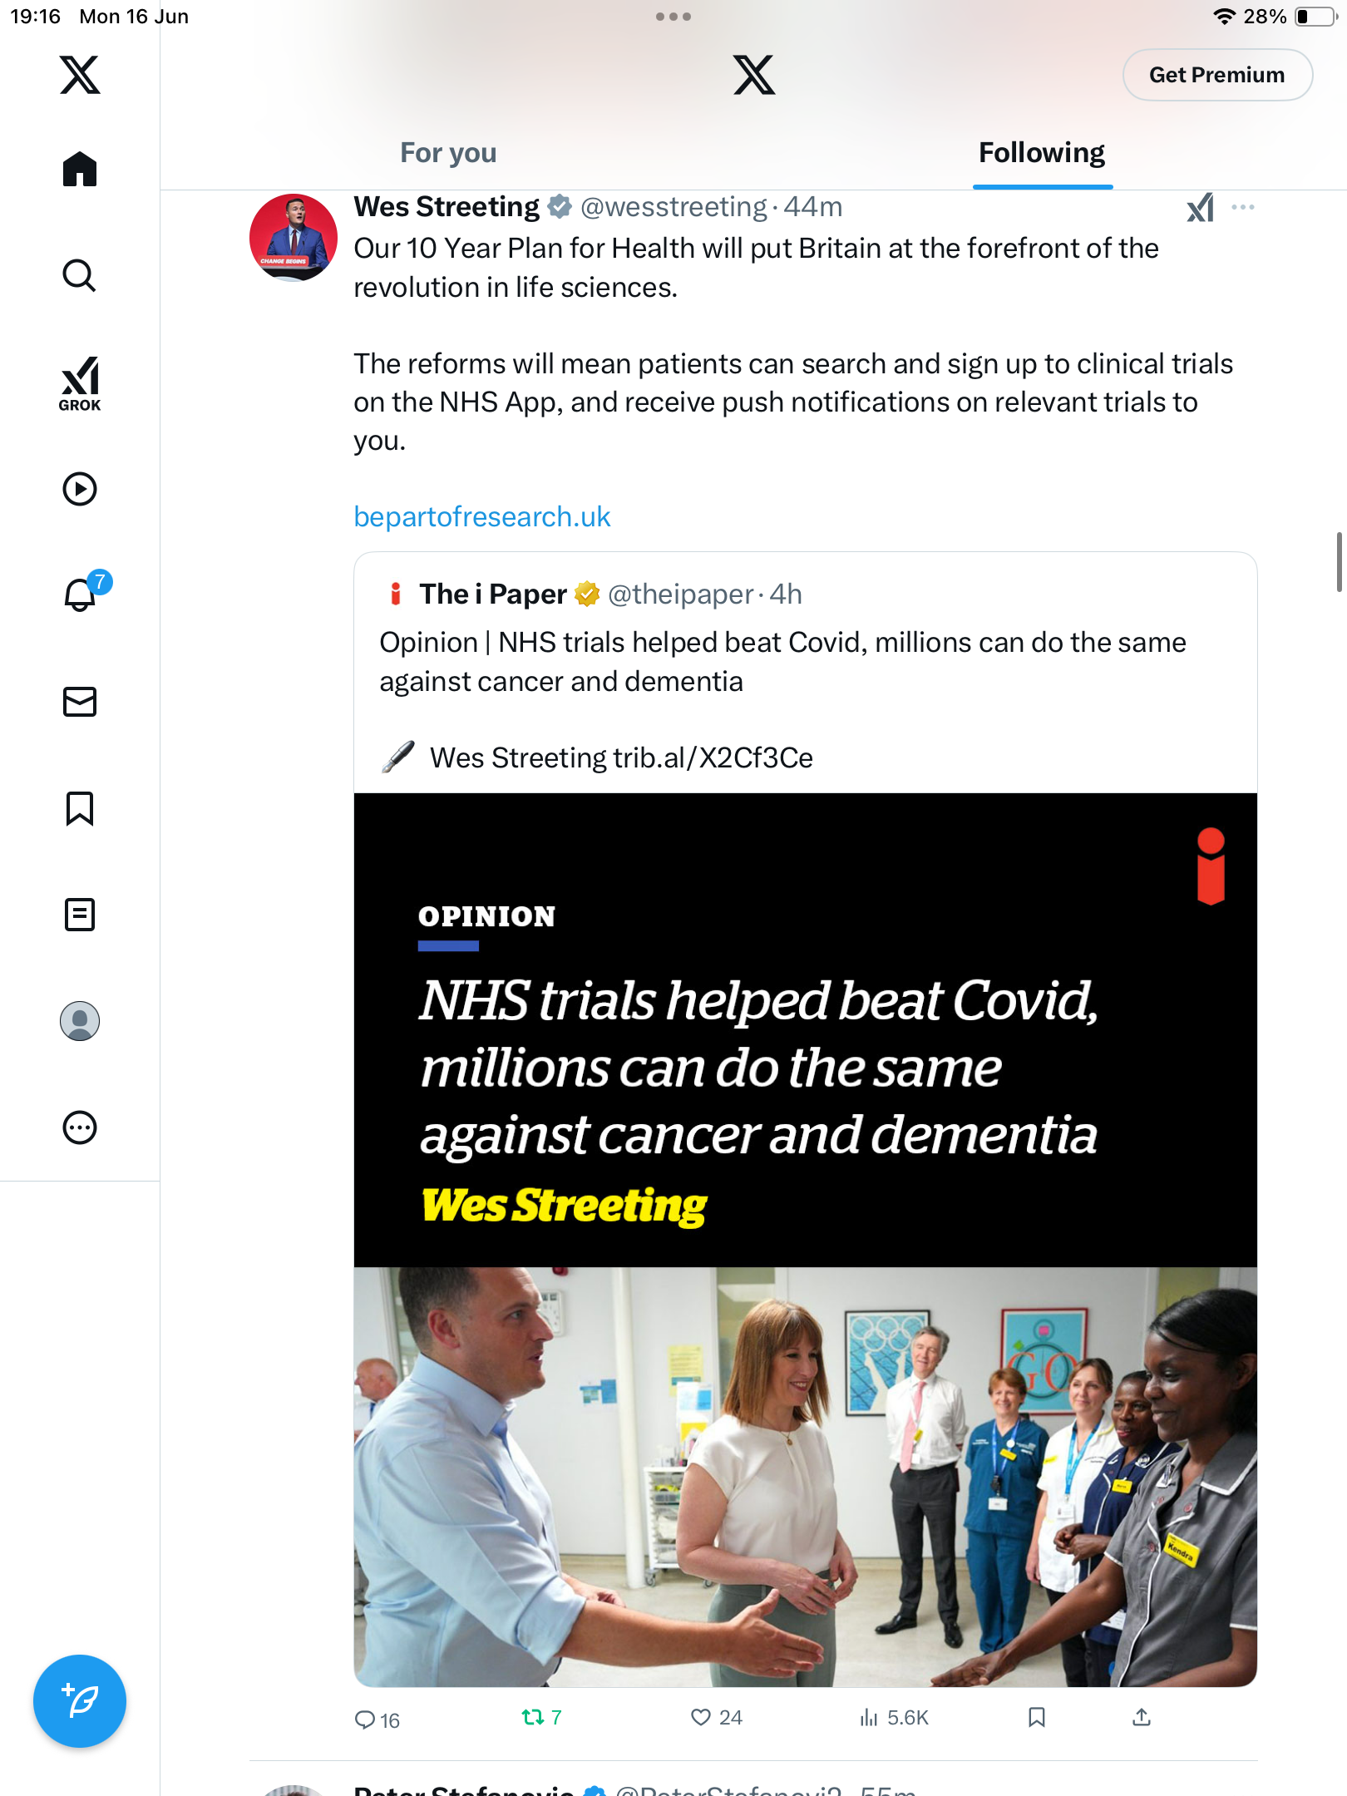The image size is (1347, 1796).
Task: Bookmark the Wes Streeting post
Action: (1037, 1717)
